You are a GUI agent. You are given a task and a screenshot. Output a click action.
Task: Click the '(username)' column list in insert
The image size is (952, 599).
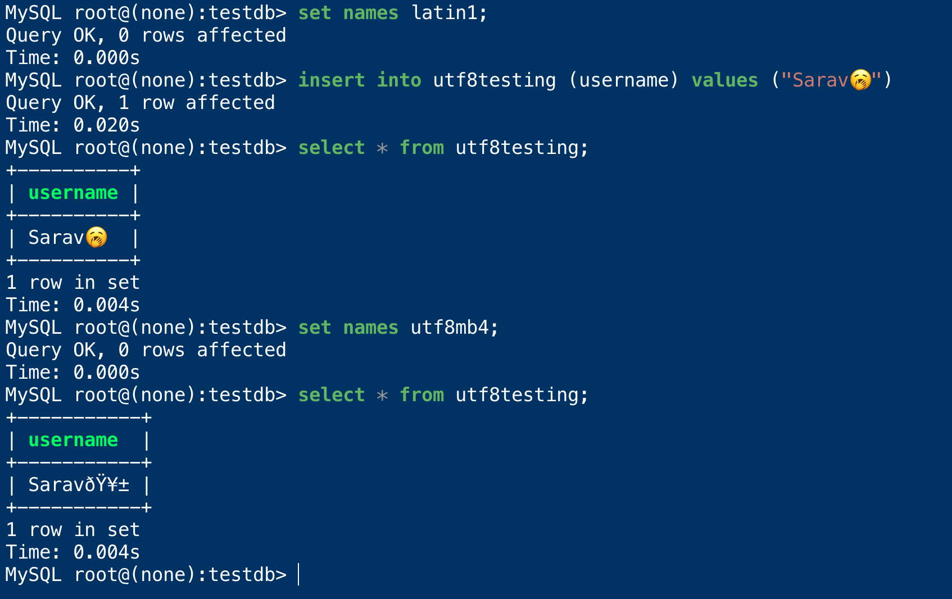pos(624,80)
